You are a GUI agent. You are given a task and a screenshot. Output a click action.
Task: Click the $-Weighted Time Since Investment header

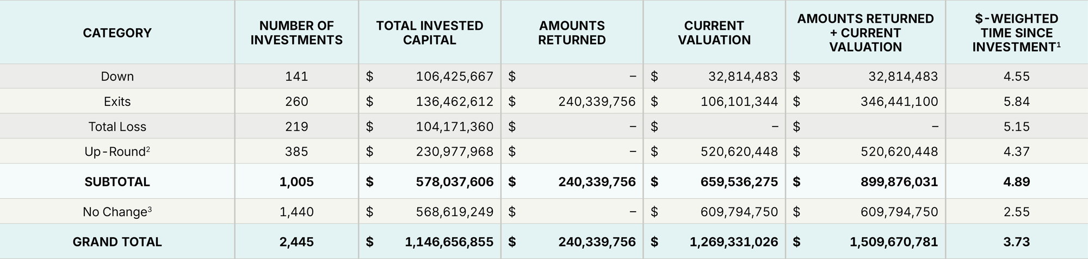pos(1016,33)
